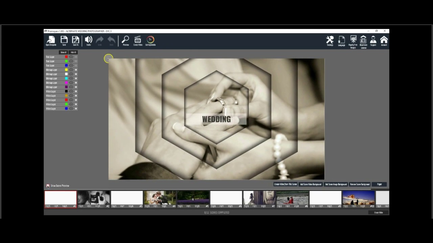The width and height of the screenshot is (433, 243).
Task: Click the purple Bitmap Layer color swatch
Action: [66, 87]
